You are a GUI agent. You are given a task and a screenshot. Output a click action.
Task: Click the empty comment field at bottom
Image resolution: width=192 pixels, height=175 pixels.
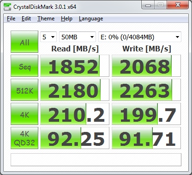96,160
